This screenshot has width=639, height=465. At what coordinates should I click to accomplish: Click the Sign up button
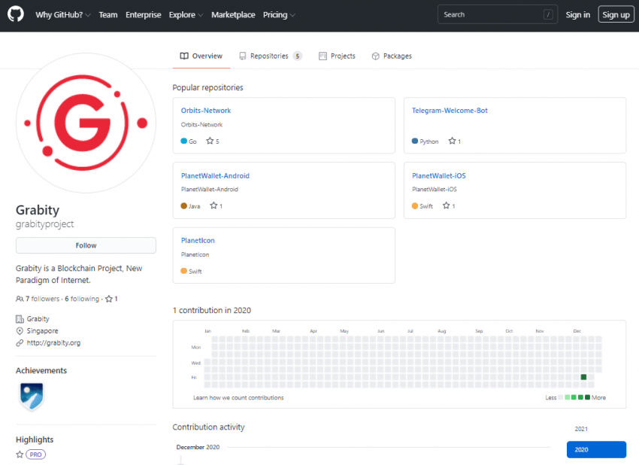click(x=616, y=15)
